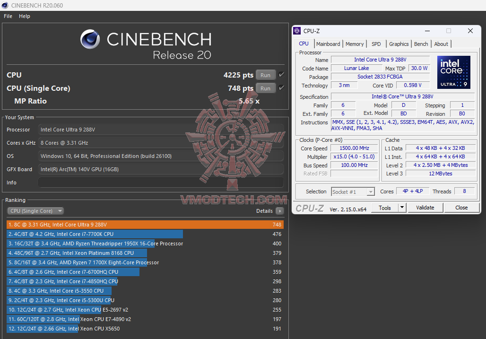Switch to the Bench tab in CPU-Z
This screenshot has width=486, height=339.
pos(421,44)
